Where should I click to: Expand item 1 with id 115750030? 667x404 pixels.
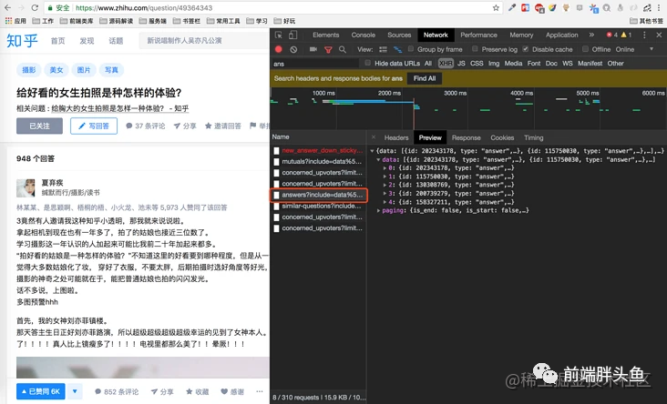385,177
